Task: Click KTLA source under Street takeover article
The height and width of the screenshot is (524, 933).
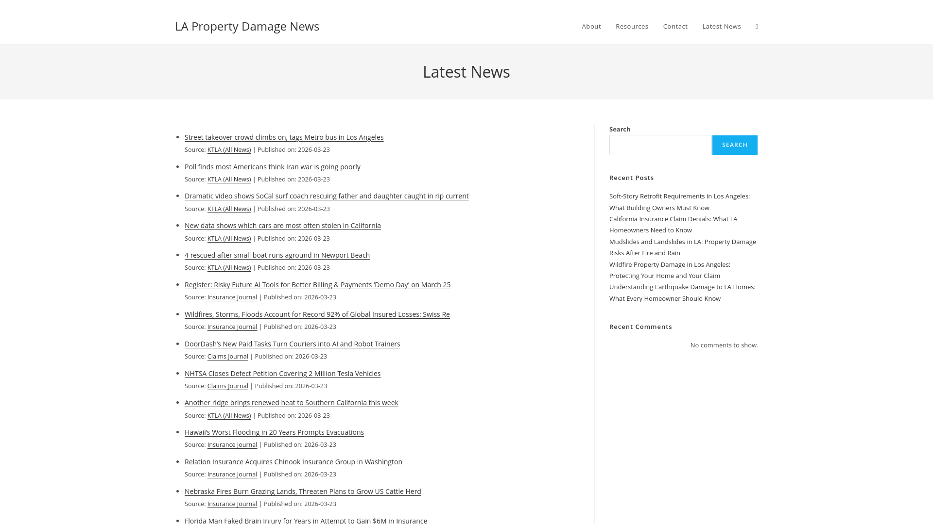Action: click(229, 150)
